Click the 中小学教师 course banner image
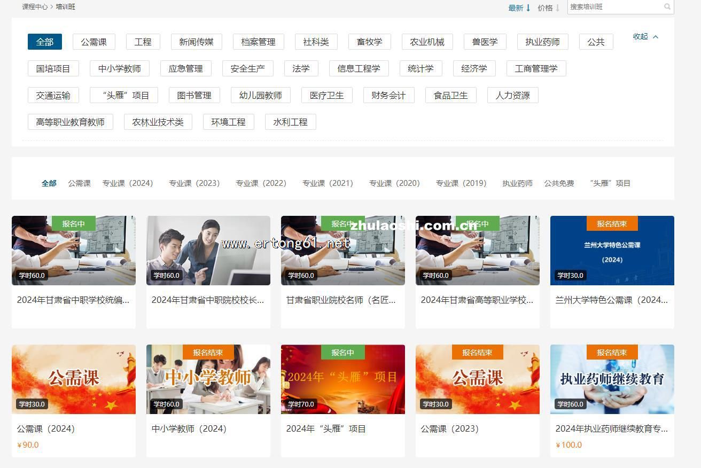Viewport: 701px width, 468px height. click(x=208, y=379)
